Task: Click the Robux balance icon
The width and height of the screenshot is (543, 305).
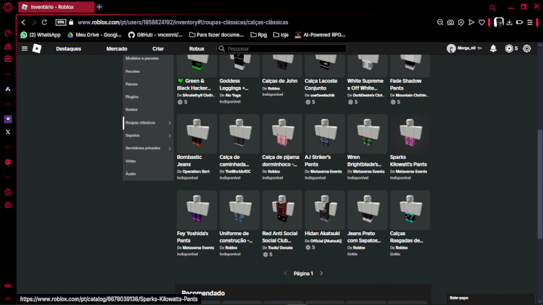Action: [x=508, y=49]
